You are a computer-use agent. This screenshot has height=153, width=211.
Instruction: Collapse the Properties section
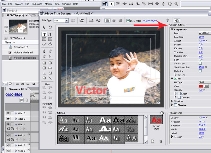pos(172,30)
